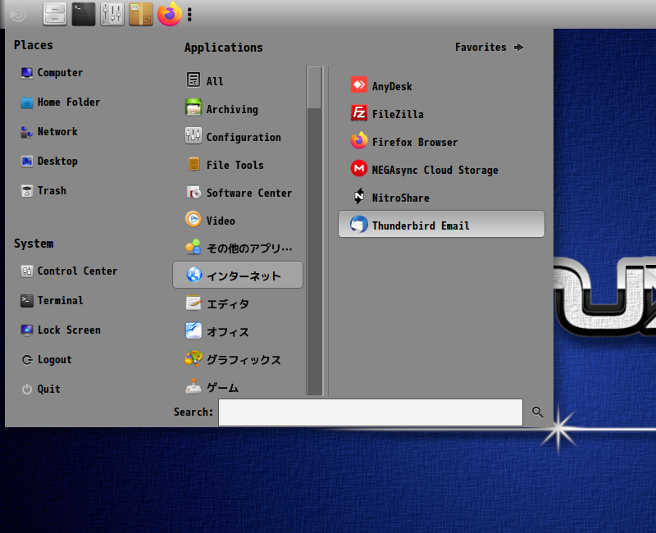The width and height of the screenshot is (656, 533).
Task: Focus the Search input field
Action: tap(371, 412)
